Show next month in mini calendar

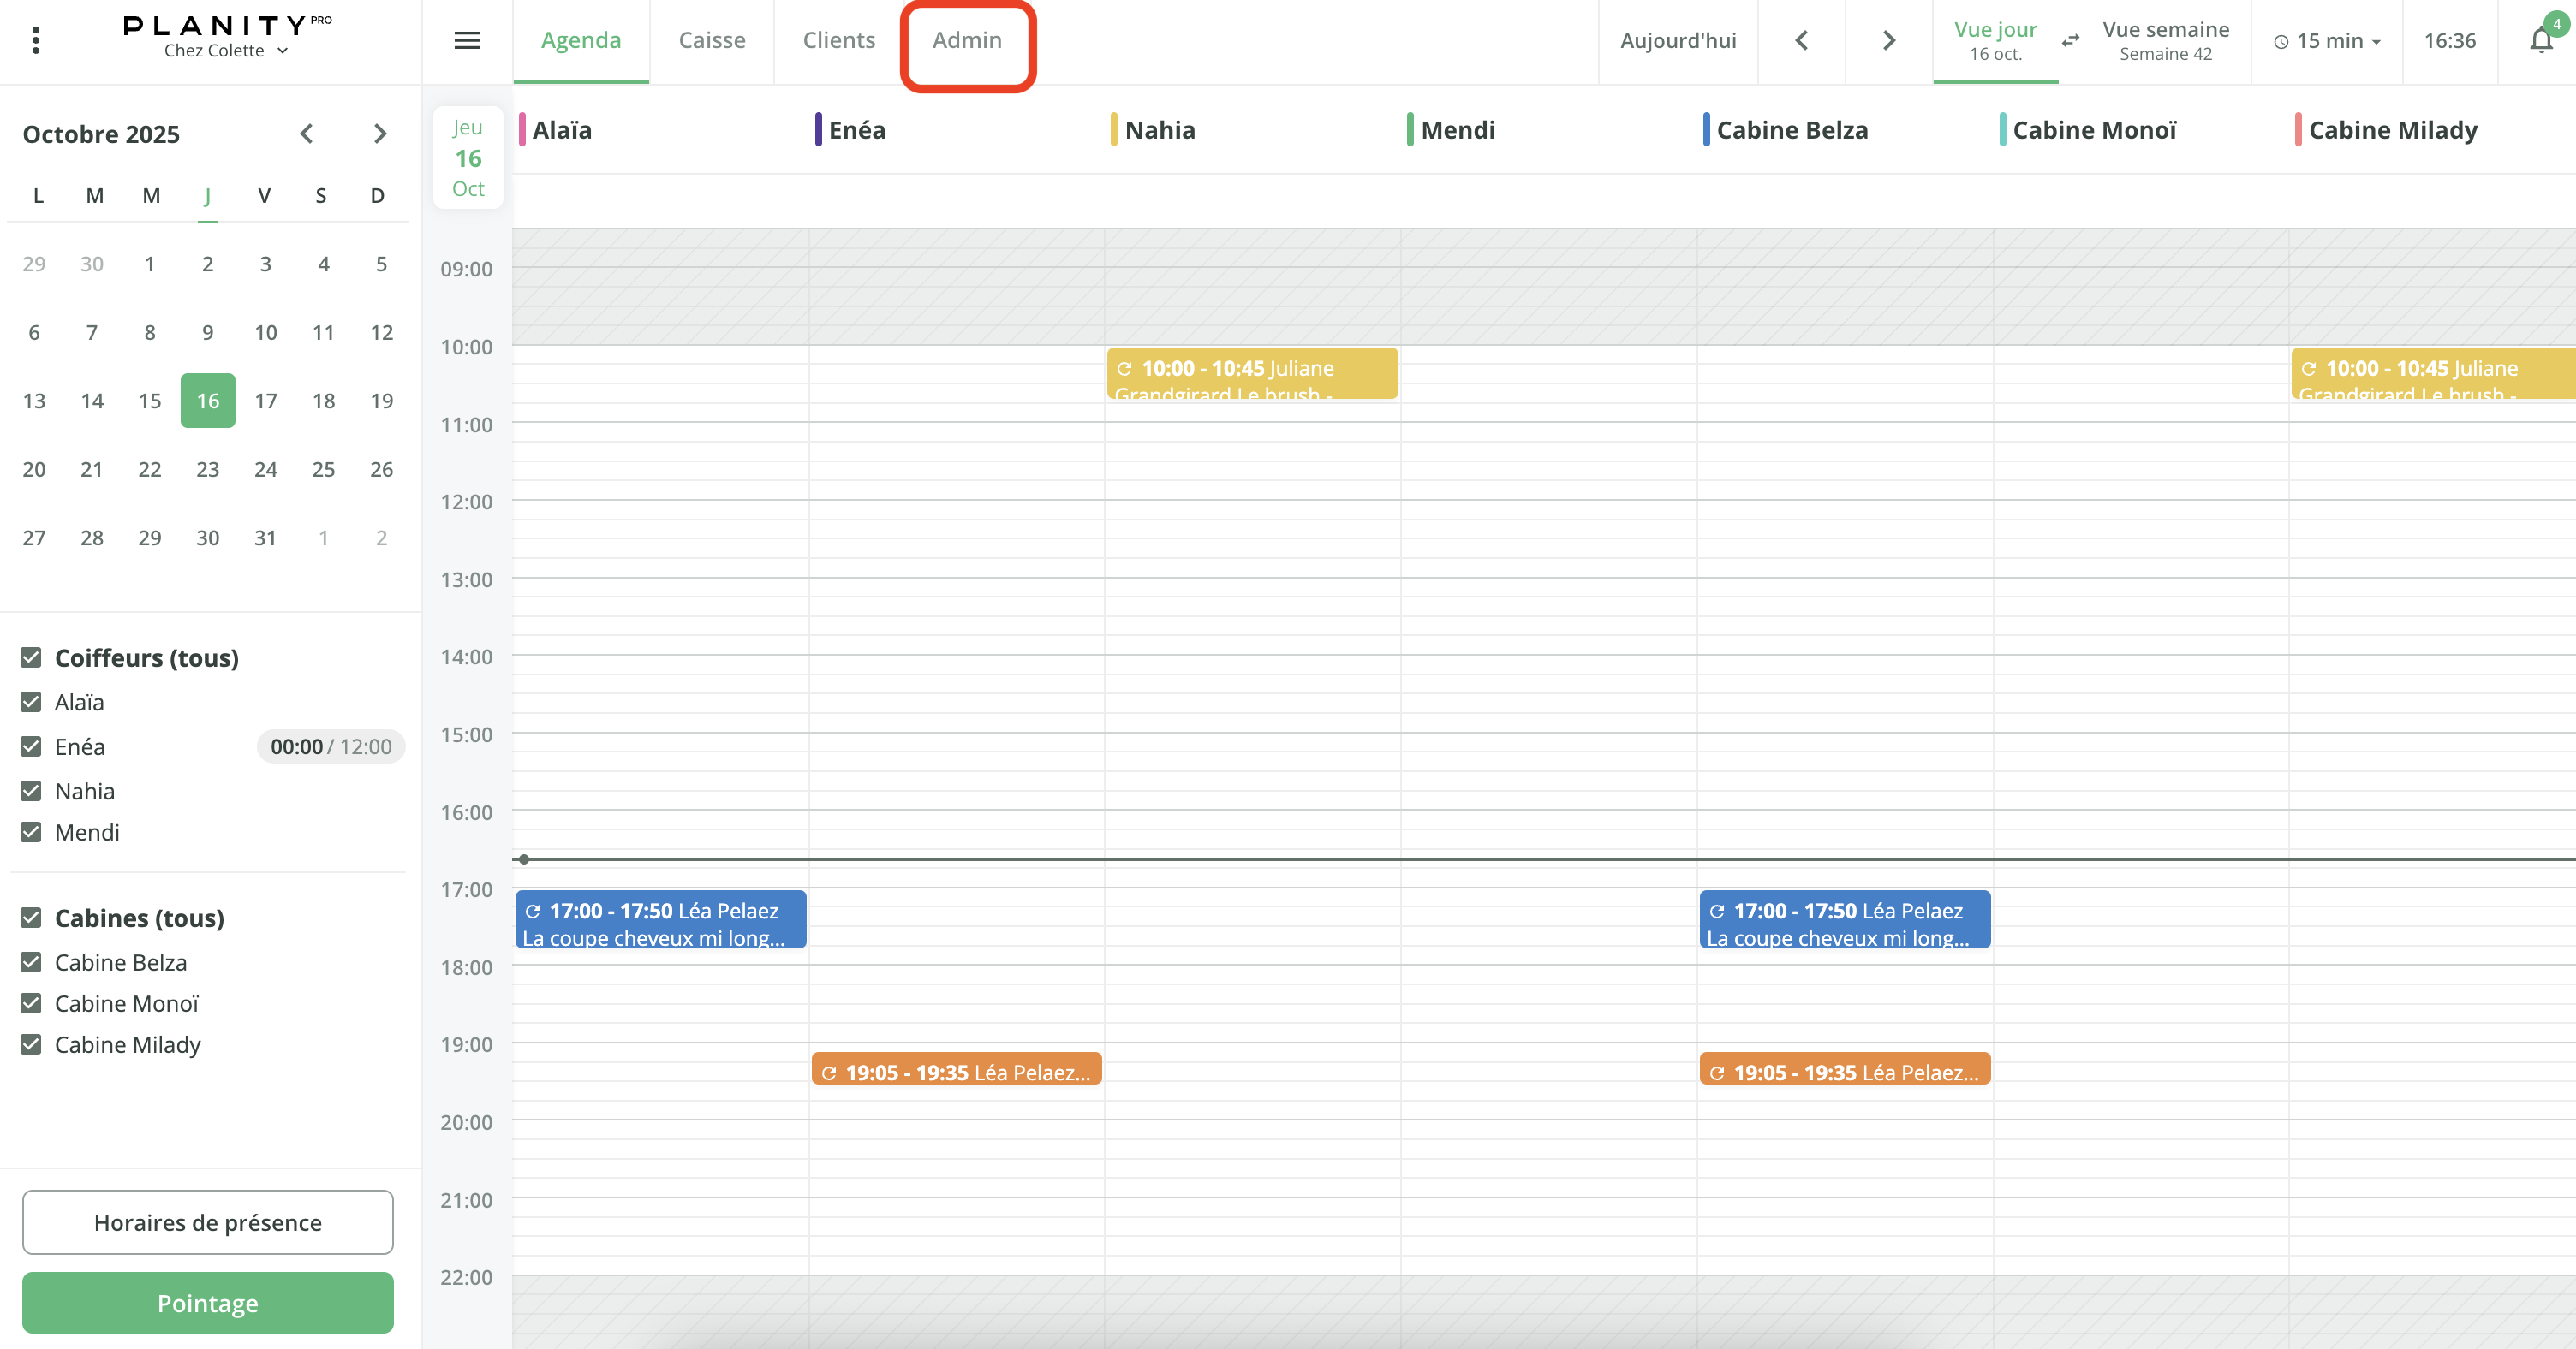coord(379,133)
